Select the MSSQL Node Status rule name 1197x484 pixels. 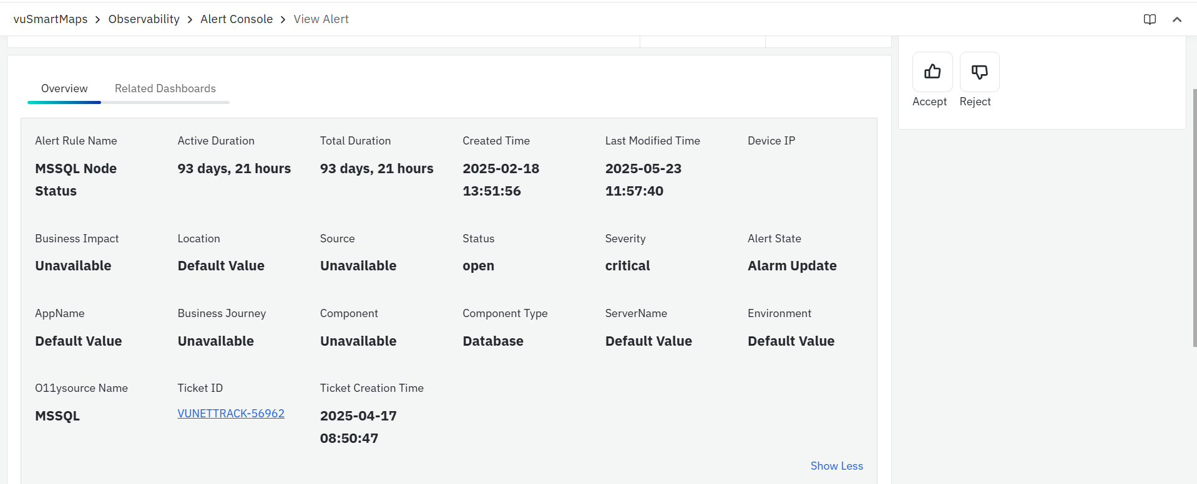coord(76,179)
